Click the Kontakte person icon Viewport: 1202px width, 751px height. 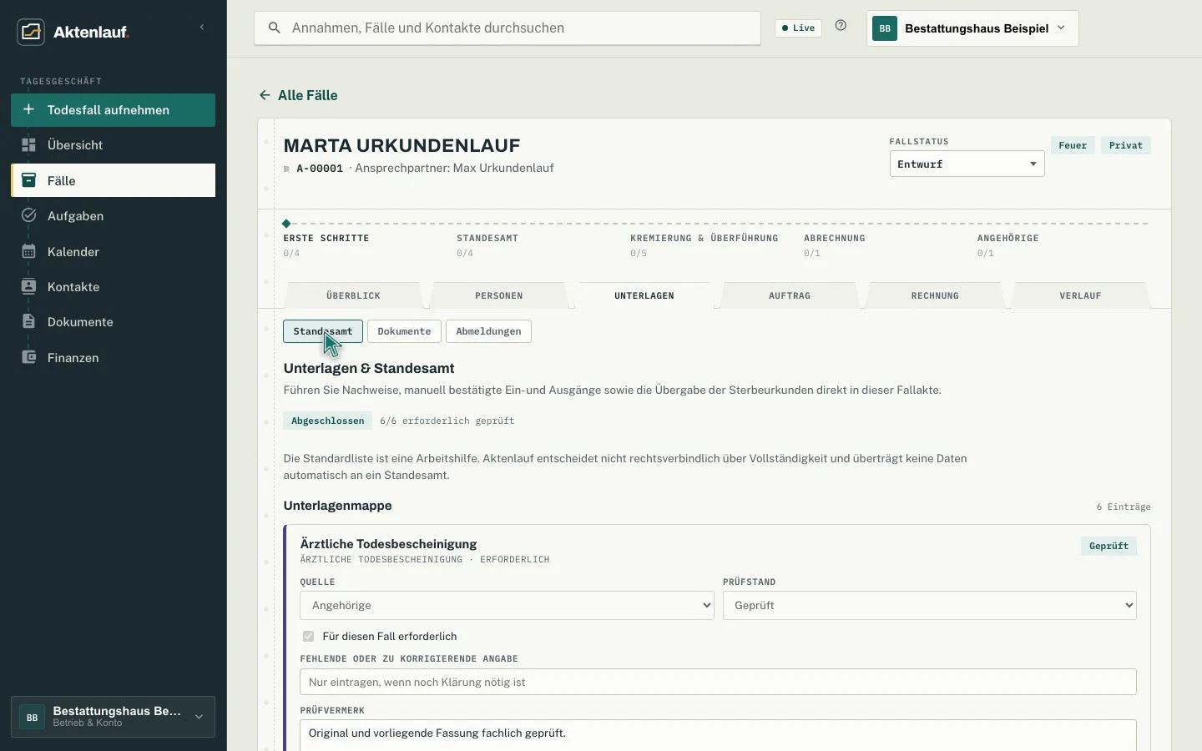click(x=28, y=286)
